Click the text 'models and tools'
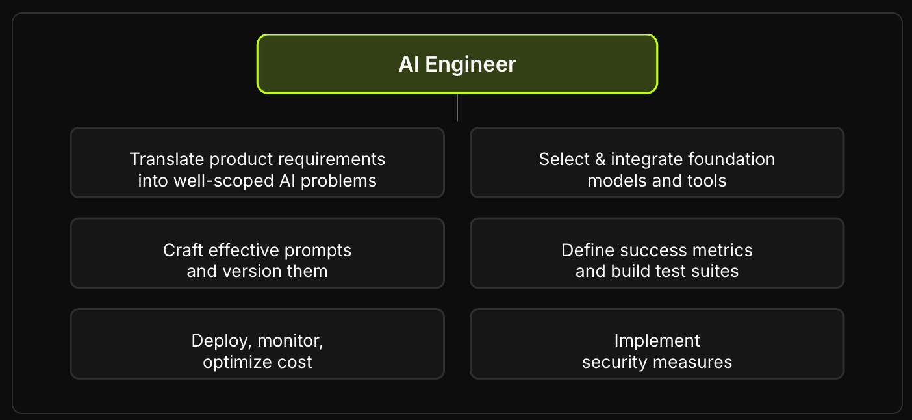Screen dimensions: 912x420 coord(657,181)
